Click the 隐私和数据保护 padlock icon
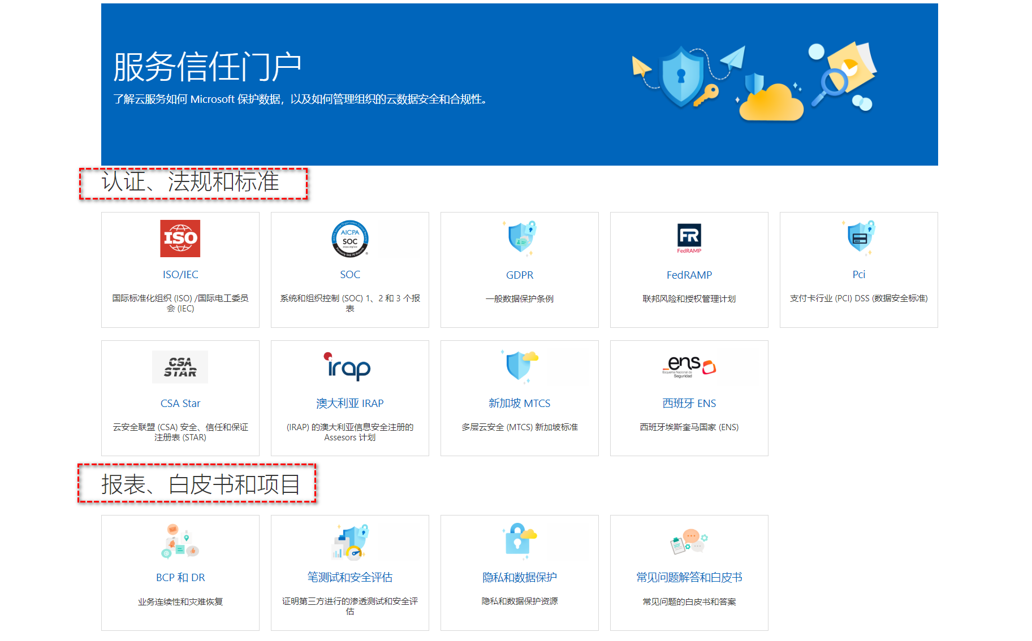Image resolution: width=1032 pixels, height=641 pixels. click(520, 541)
